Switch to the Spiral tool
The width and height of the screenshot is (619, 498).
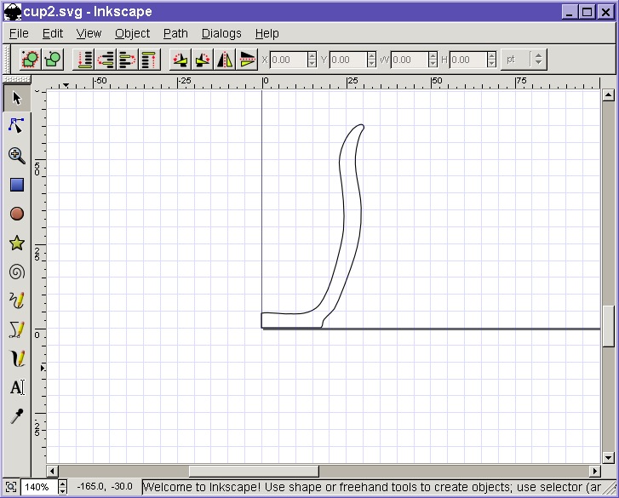(x=16, y=272)
